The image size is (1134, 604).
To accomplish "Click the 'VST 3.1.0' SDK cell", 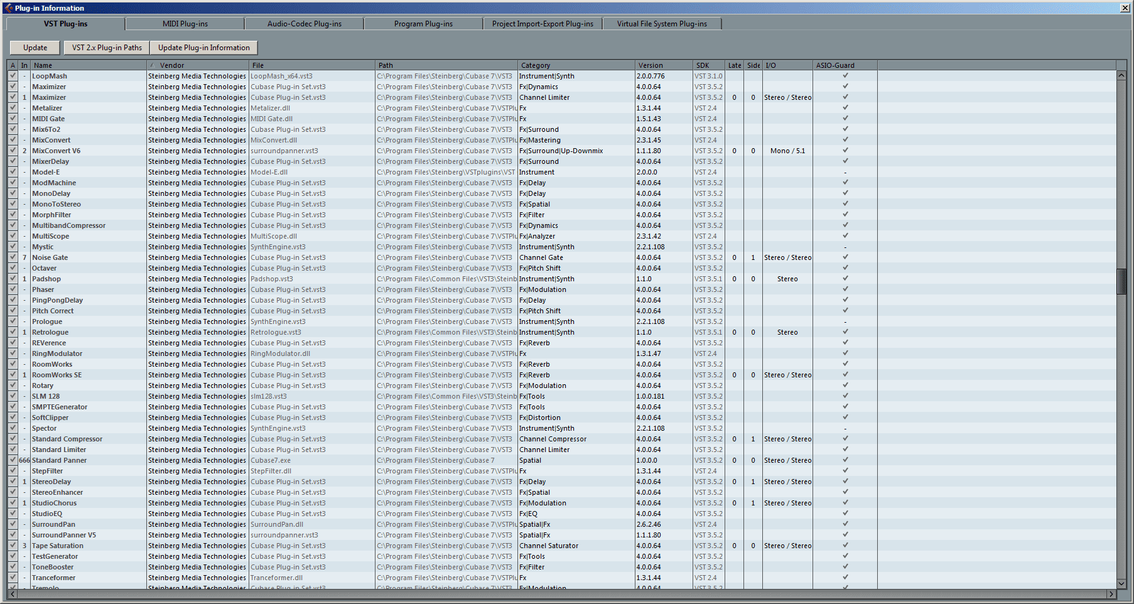I will point(708,76).
